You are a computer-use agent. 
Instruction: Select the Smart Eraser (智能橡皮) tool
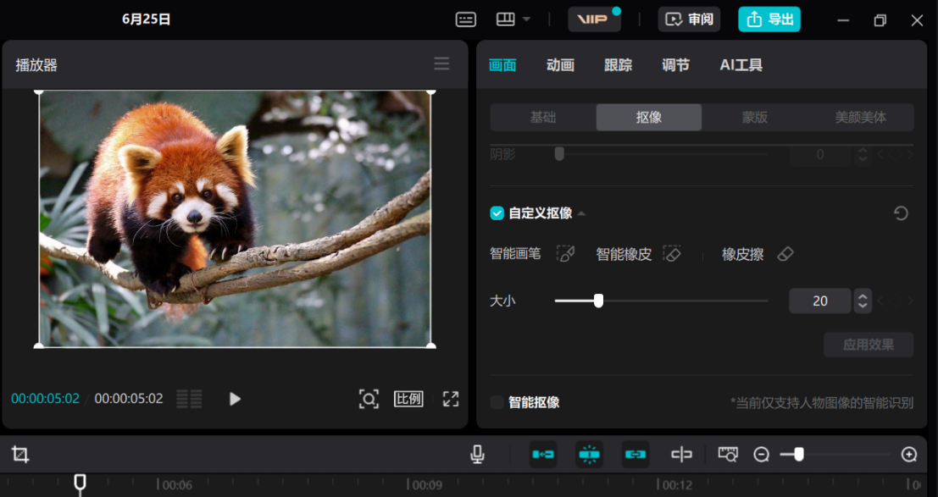point(672,253)
